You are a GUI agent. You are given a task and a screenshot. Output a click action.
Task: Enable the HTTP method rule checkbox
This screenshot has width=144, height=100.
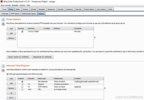pyautogui.click(x=22, y=87)
